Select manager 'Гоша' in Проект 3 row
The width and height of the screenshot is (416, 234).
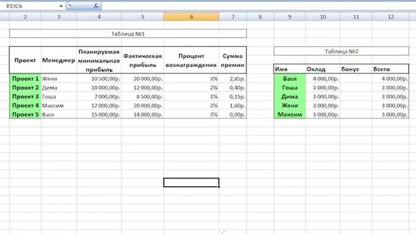click(x=59, y=97)
